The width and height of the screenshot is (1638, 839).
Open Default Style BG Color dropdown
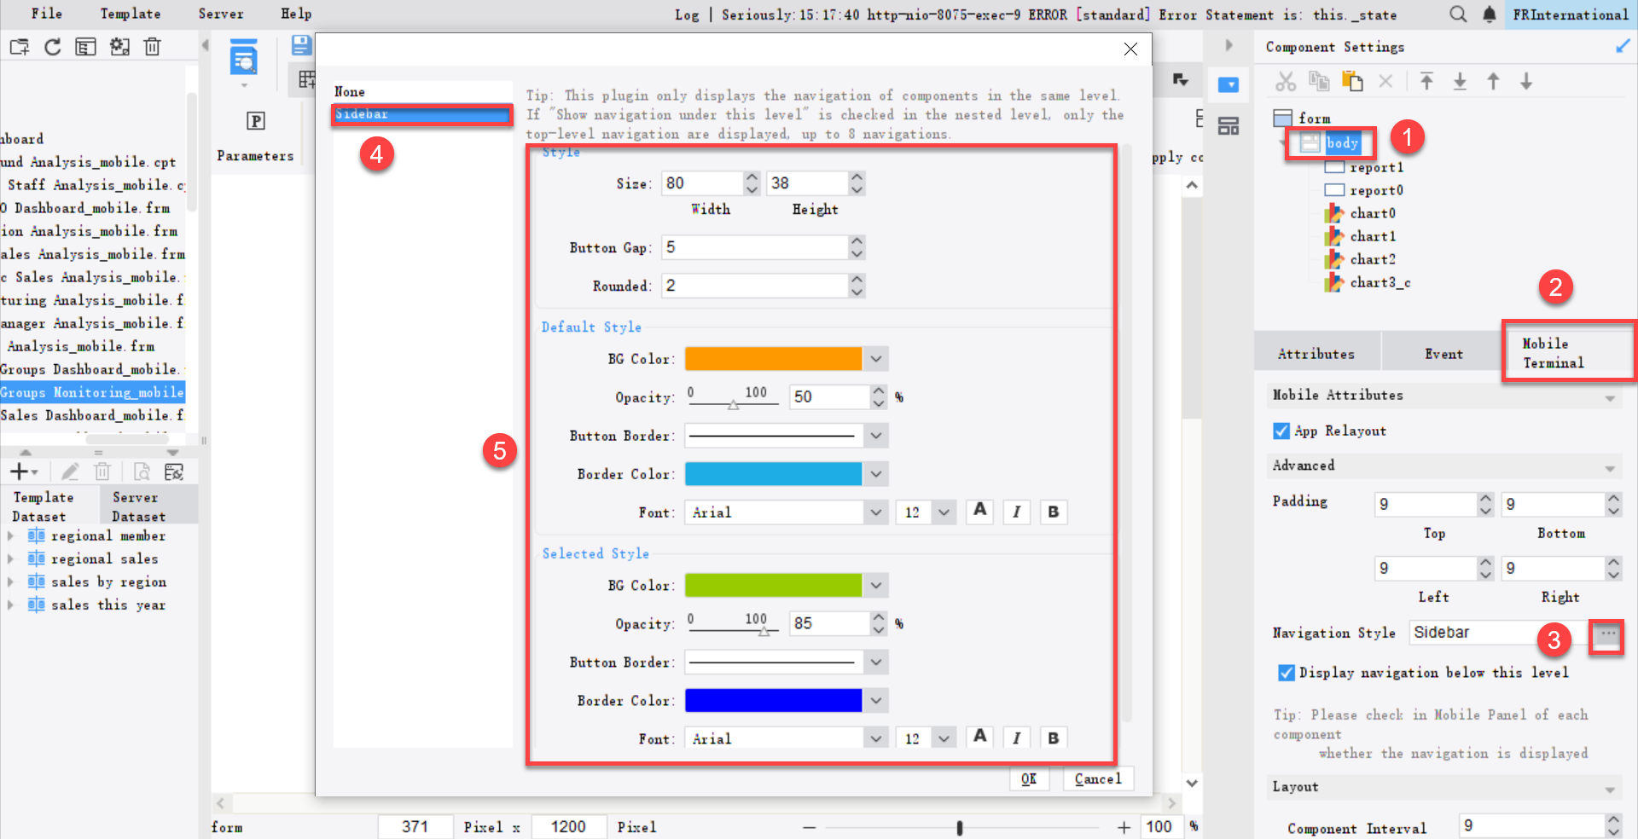tap(875, 359)
